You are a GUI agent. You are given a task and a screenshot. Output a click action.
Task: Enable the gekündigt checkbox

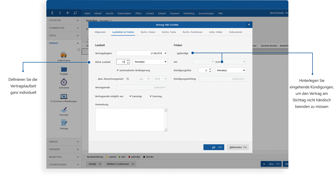tap(175, 53)
